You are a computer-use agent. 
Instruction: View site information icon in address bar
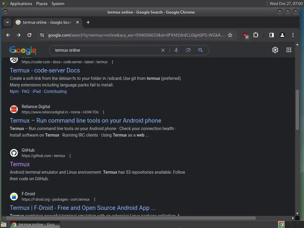(x=42, y=35)
